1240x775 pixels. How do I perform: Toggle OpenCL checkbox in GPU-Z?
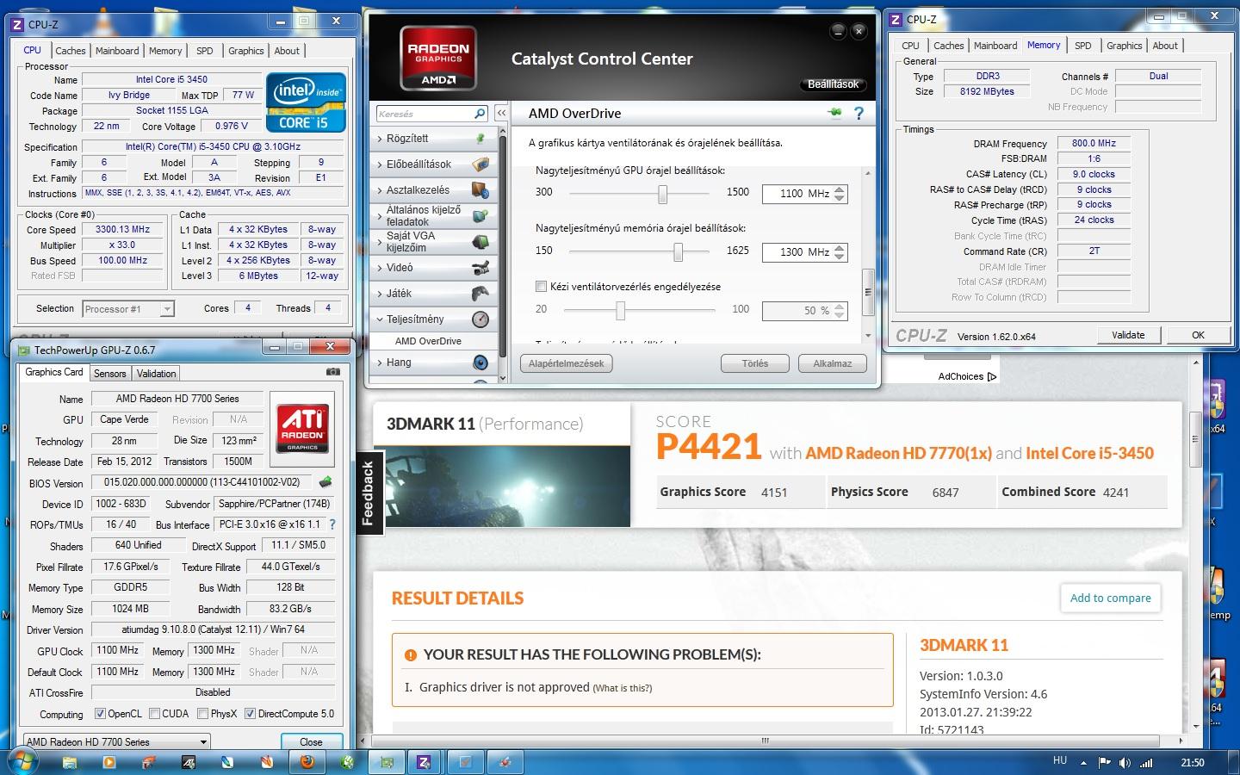pyautogui.click(x=100, y=714)
